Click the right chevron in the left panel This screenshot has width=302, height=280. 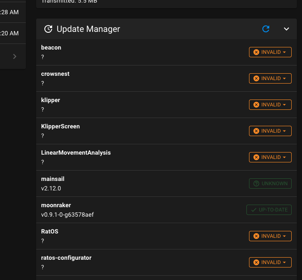pos(15,56)
